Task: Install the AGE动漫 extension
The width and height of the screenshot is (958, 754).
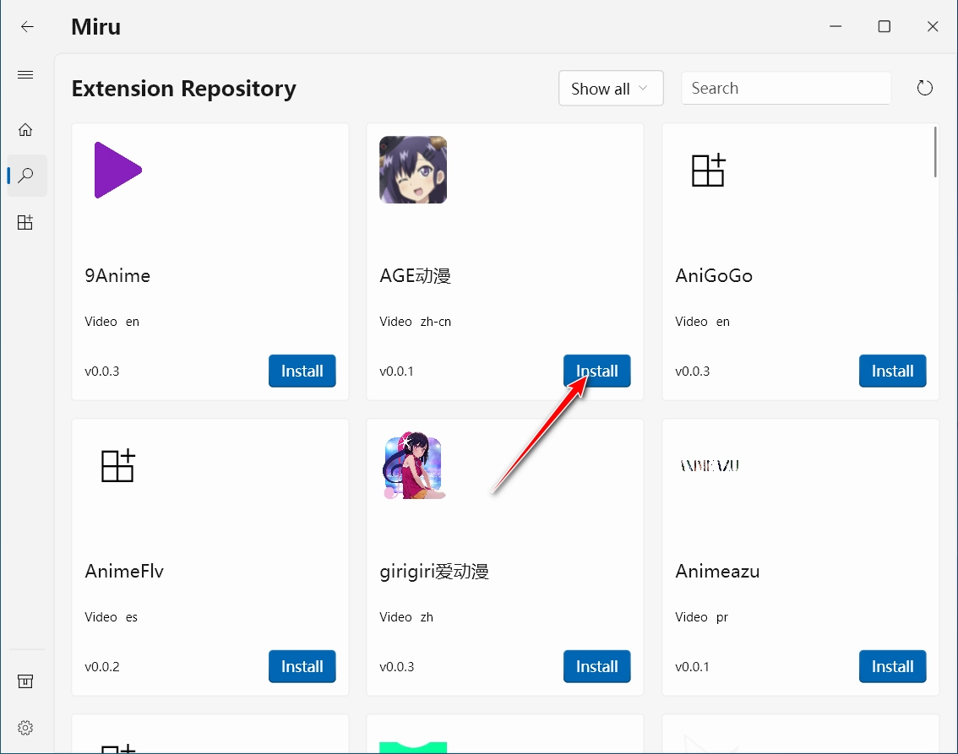Action: 596,372
